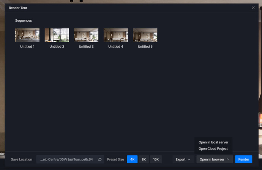
Task: Close the Render Tour dialog
Action: 253,8
